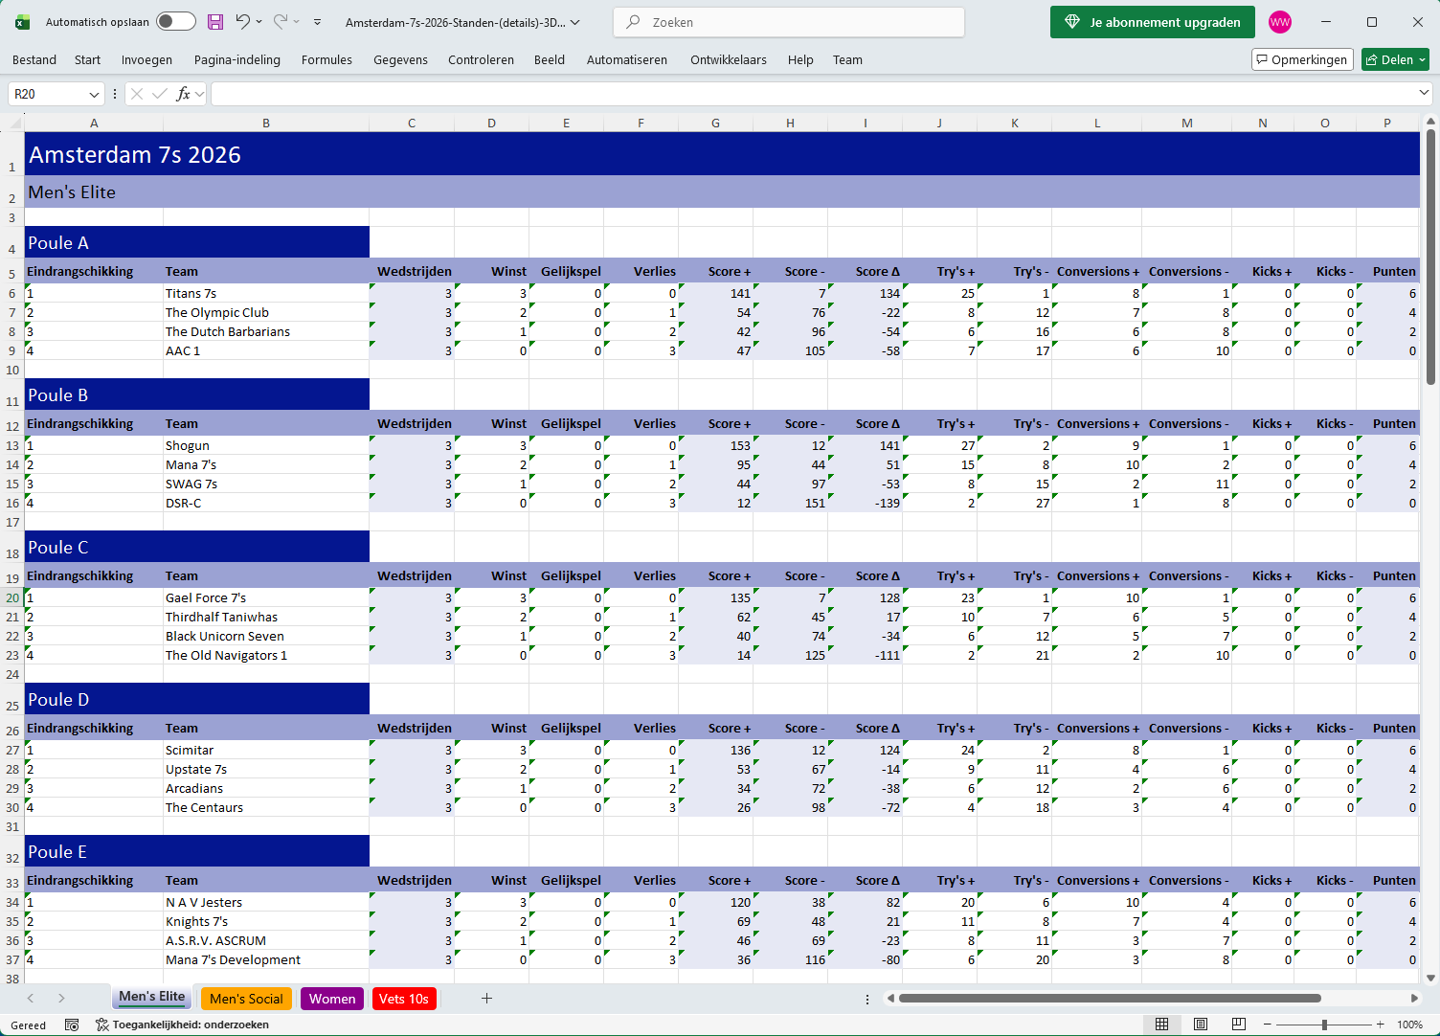Click the zoom slider handle
The image size is (1440, 1036).
[1324, 1025]
